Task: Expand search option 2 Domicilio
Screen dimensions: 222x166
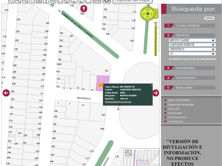Action: click(189, 35)
